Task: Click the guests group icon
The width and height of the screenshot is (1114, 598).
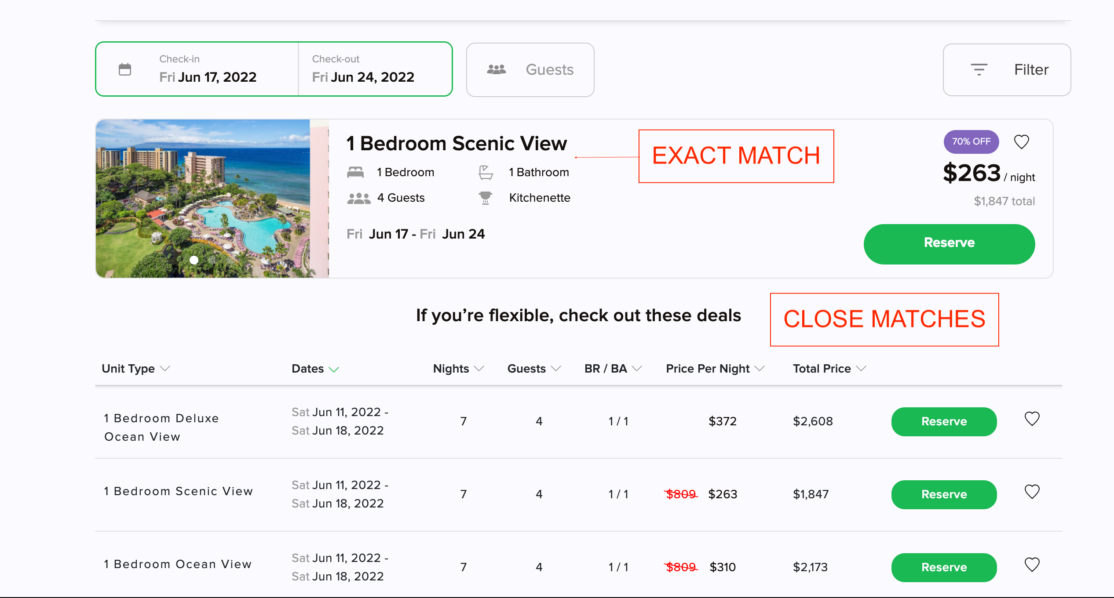Action: coord(496,69)
